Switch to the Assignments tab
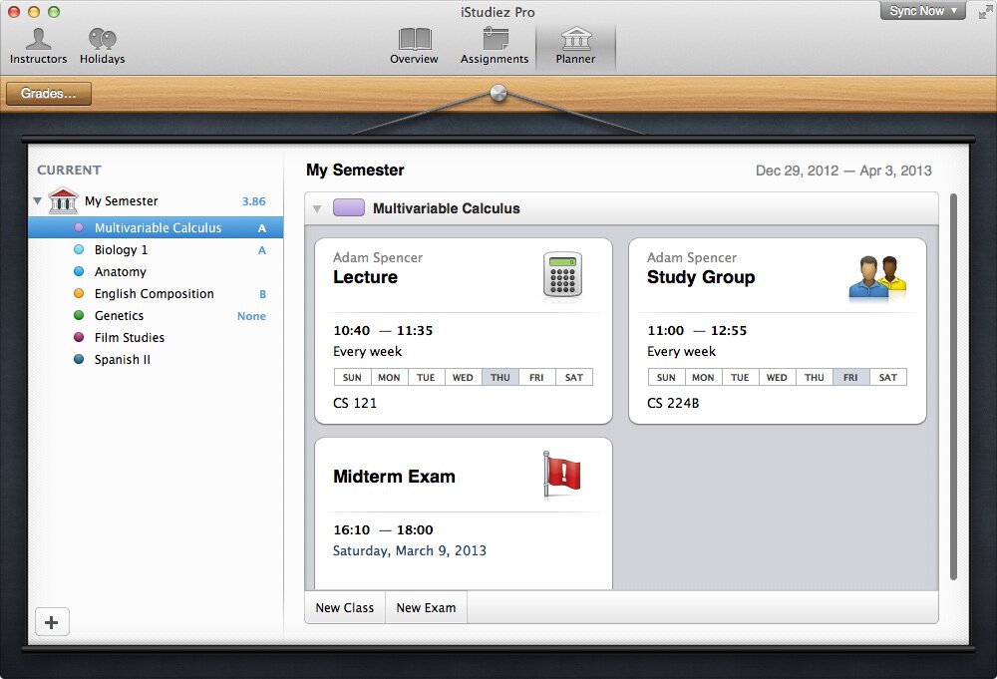This screenshot has width=997, height=679. tap(495, 46)
